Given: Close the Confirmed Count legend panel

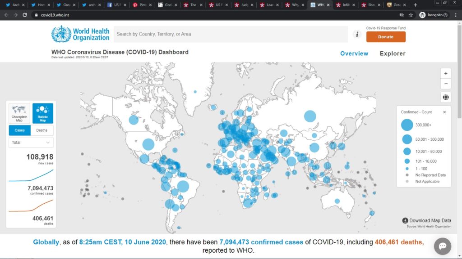Looking at the screenshot, I should point(444,112).
